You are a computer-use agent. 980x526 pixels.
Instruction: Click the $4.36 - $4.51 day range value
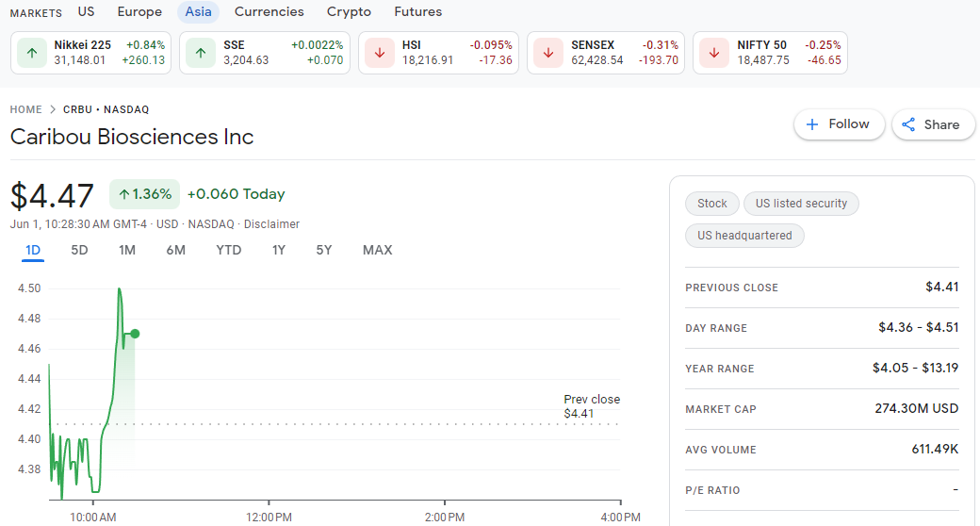click(x=918, y=327)
